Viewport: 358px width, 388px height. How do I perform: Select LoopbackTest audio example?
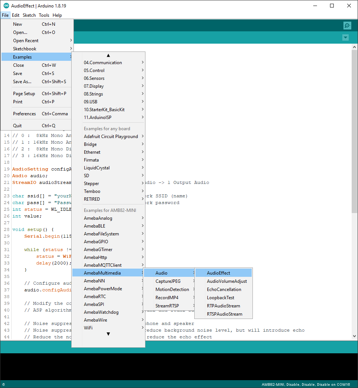[220, 298]
